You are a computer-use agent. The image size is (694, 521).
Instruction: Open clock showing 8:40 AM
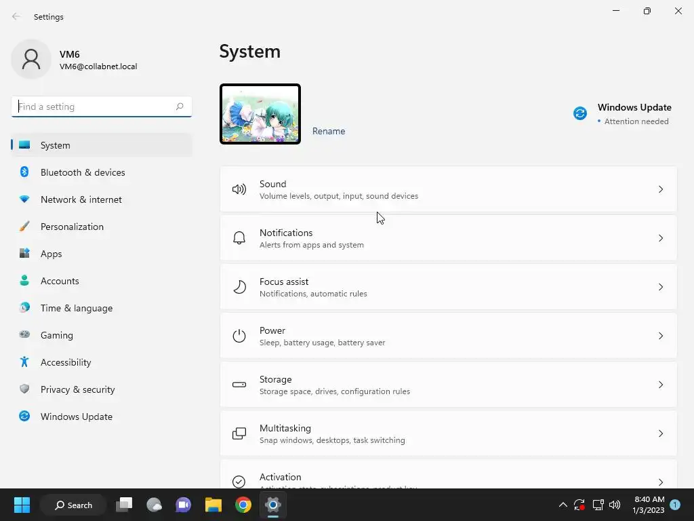coord(649,505)
